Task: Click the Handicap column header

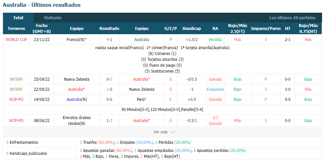Action: [x=192, y=29]
